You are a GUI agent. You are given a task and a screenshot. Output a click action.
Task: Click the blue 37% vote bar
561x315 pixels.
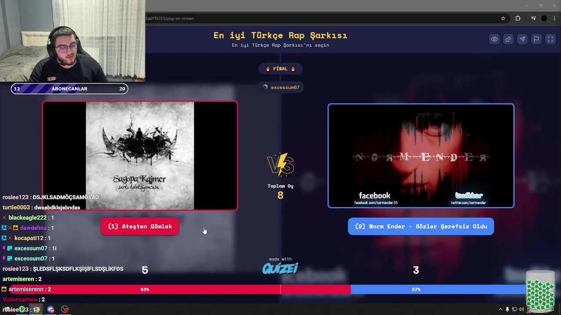tap(438, 289)
